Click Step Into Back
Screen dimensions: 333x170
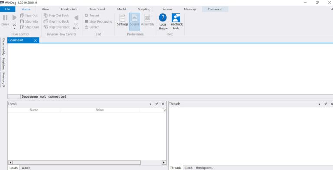pos(56,21)
